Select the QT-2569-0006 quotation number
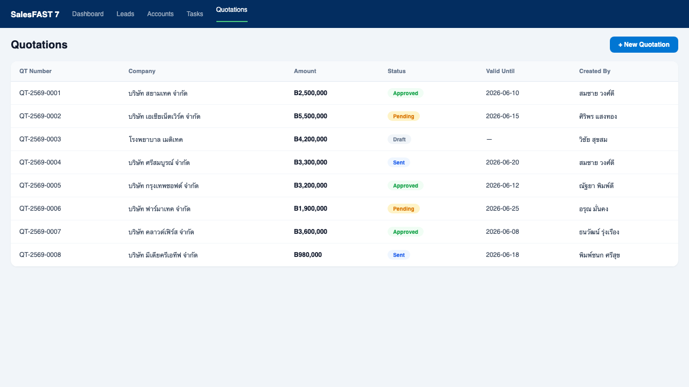The width and height of the screenshot is (689, 387). point(40,209)
